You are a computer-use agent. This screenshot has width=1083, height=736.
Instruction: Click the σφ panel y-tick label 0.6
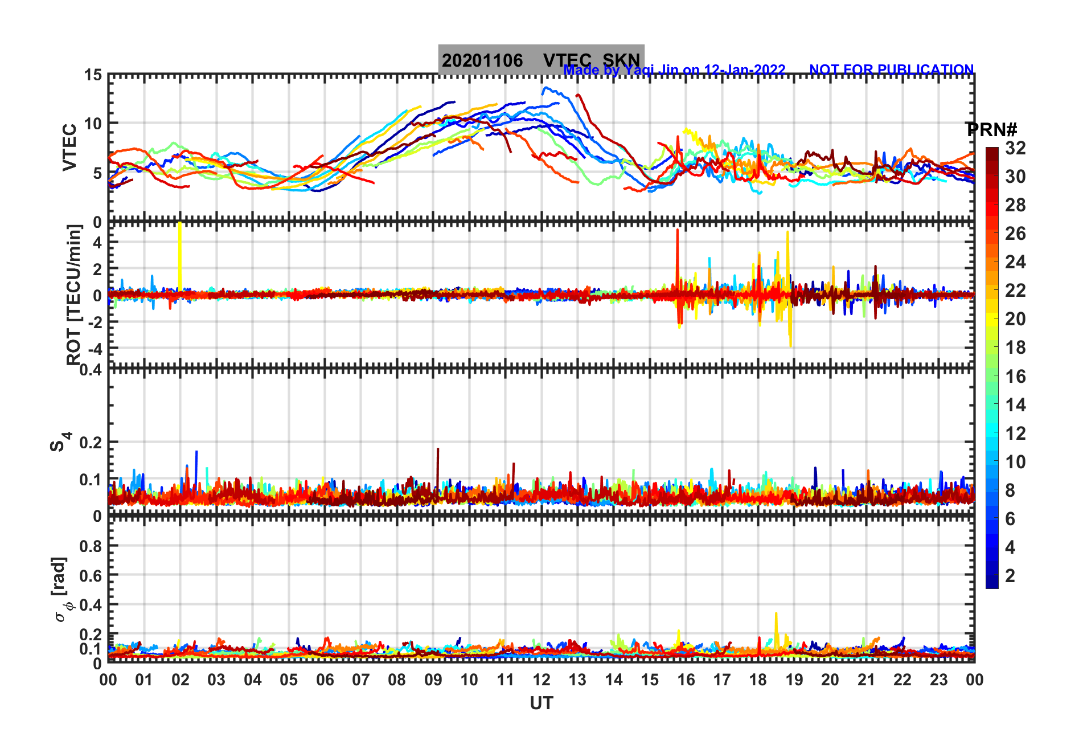91,575
